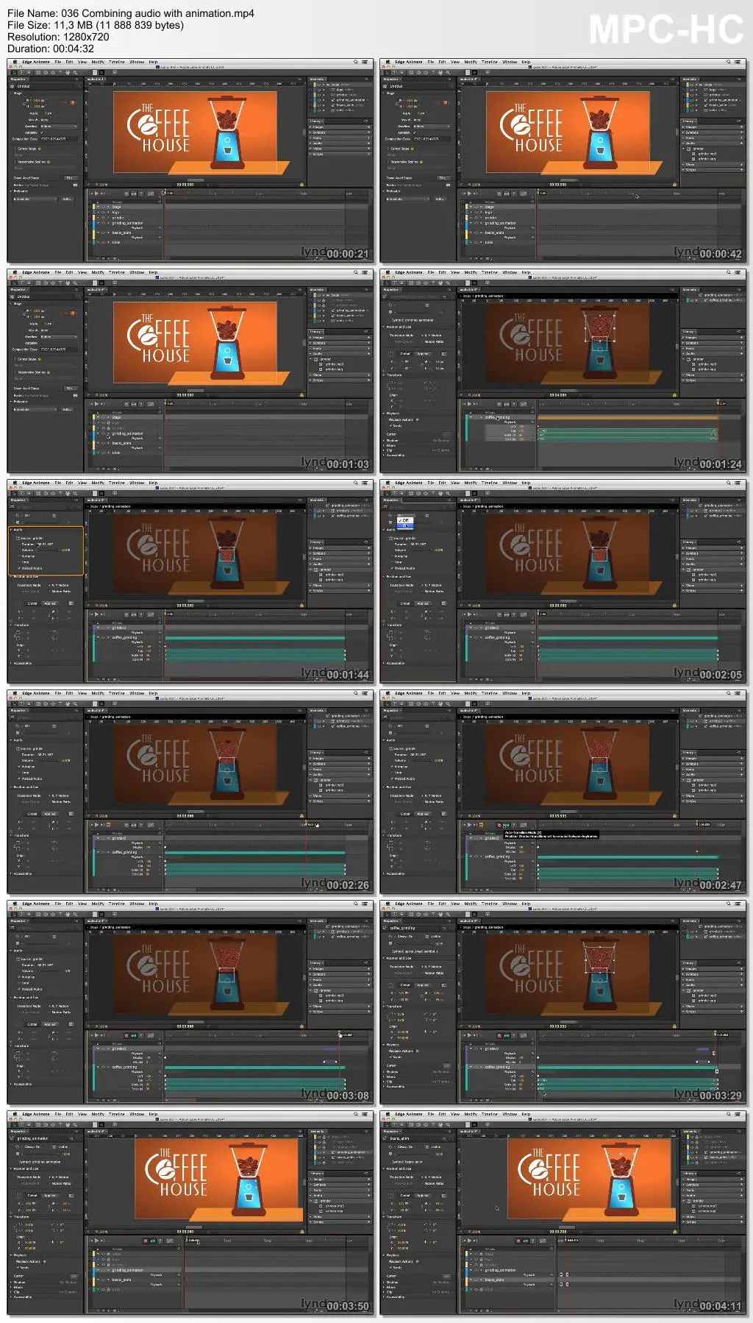753x1323 pixels.
Task: Click the Applied button in the 00:03:29 frame
Action: [x=423, y=985]
